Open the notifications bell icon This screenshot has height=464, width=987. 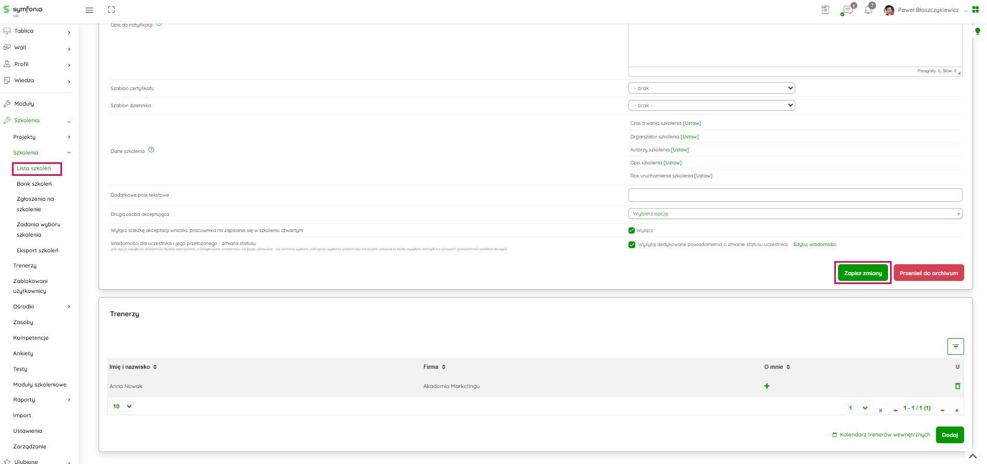868,10
